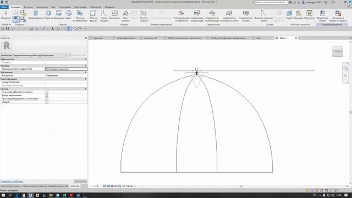Open the Файл (File) menu tab
The image size is (352, 198).
(x=4, y=7)
